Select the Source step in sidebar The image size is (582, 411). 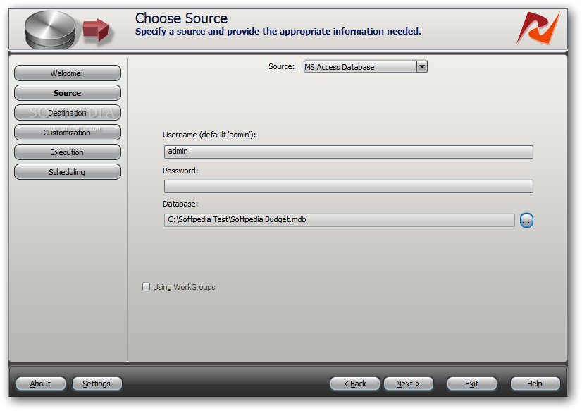pyautogui.click(x=67, y=93)
